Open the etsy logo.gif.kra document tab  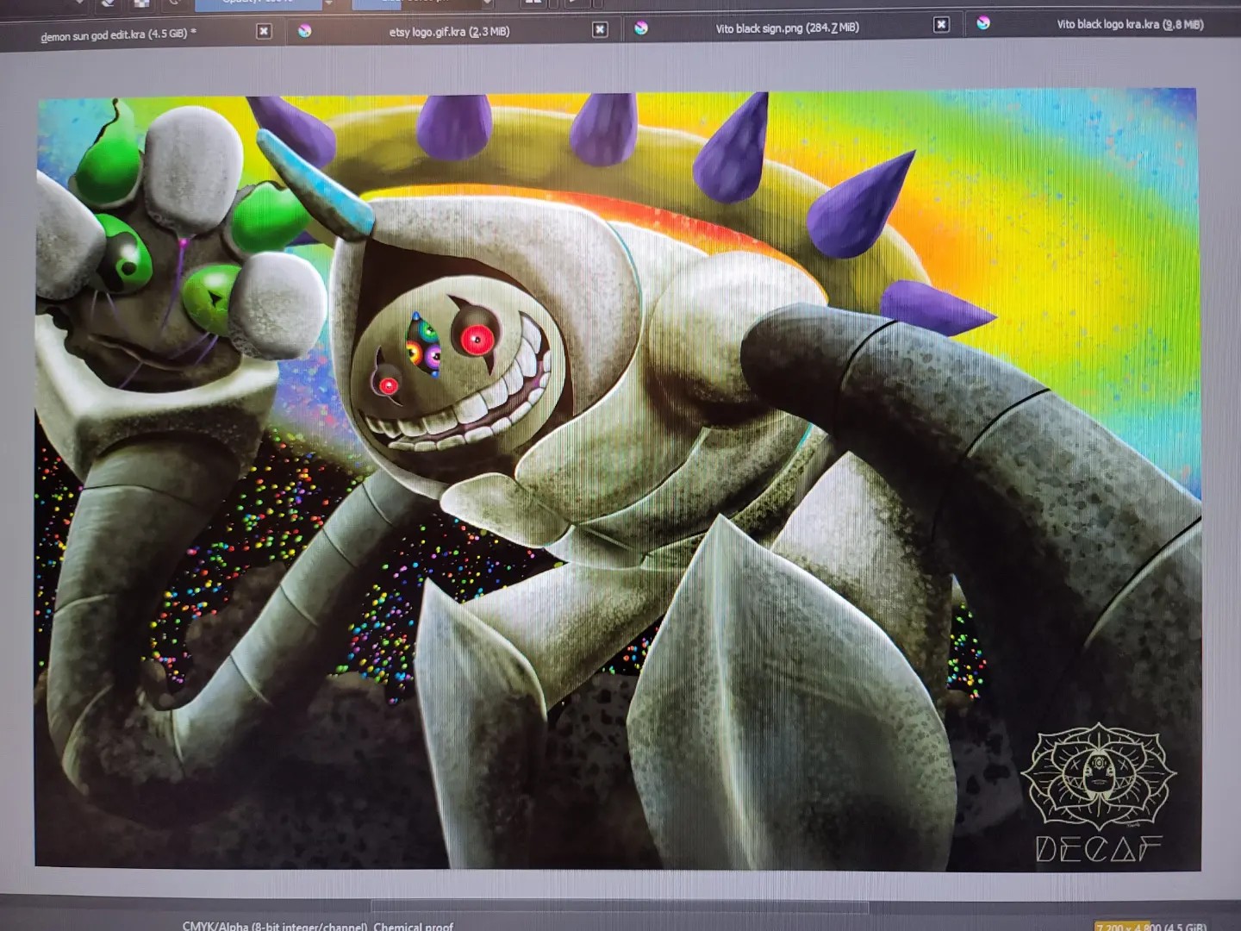[449, 32]
